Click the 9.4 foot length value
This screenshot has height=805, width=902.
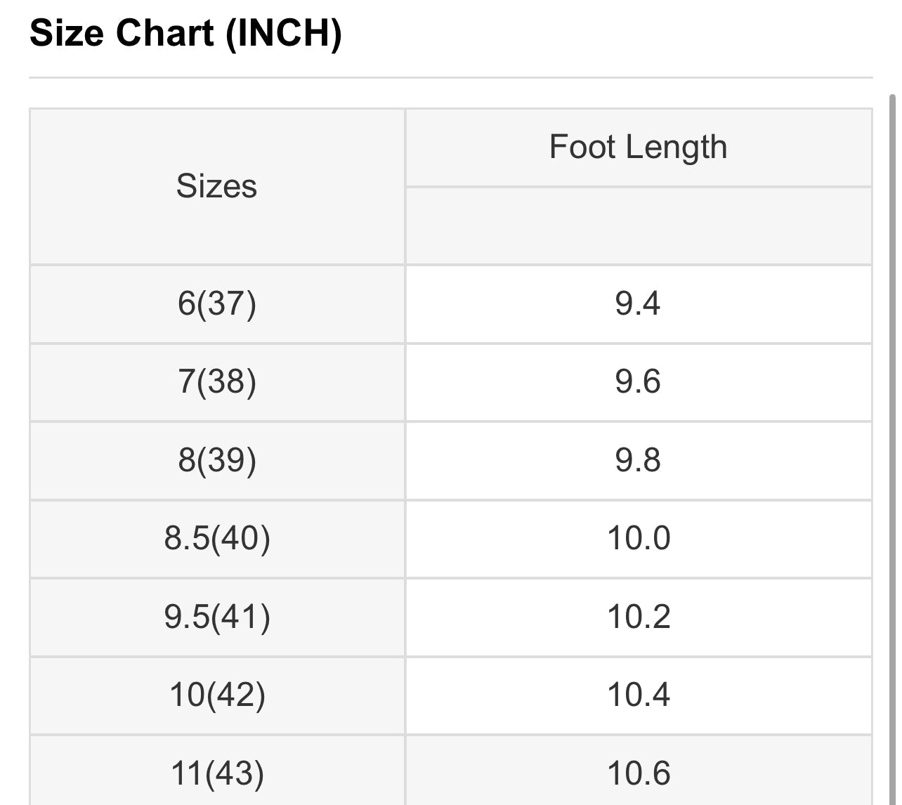(x=638, y=304)
